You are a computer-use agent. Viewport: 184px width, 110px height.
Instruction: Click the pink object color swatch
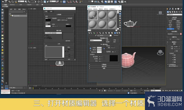[x=181, y=34]
